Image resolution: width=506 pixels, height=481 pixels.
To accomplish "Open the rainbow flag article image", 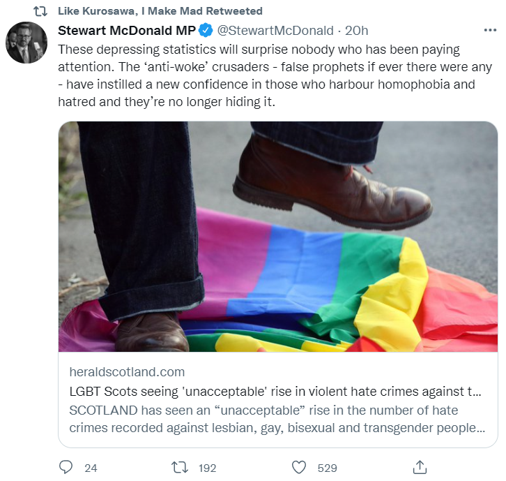I will (x=278, y=237).
